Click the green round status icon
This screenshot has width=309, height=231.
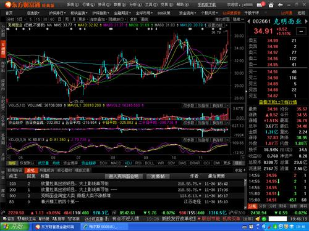tap(264, 219)
